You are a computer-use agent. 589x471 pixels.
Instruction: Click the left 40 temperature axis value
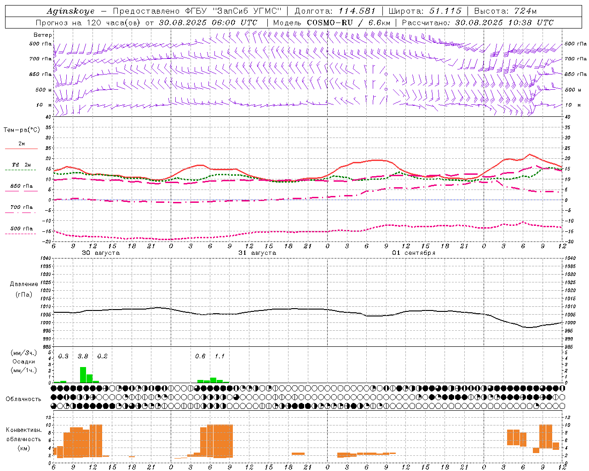[48, 117]
